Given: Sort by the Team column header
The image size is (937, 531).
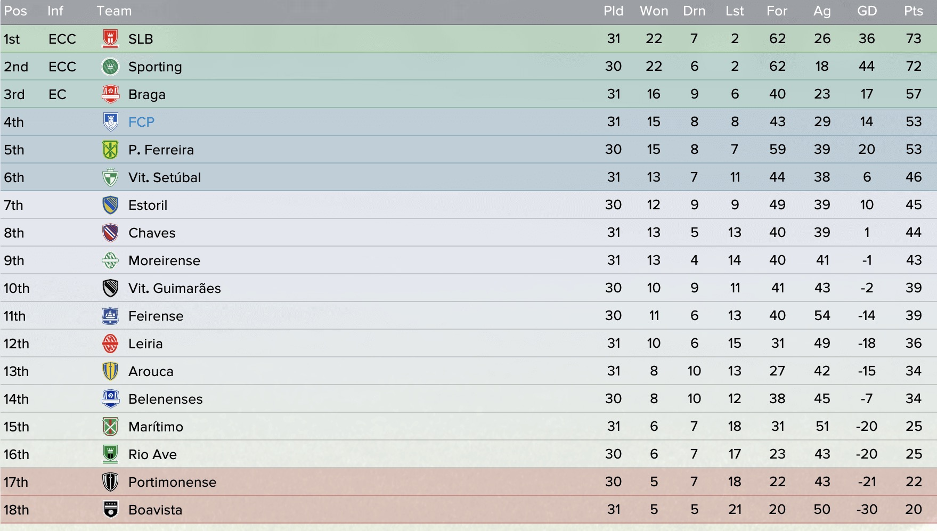Looking at the screenshot, I should point(114,11).
